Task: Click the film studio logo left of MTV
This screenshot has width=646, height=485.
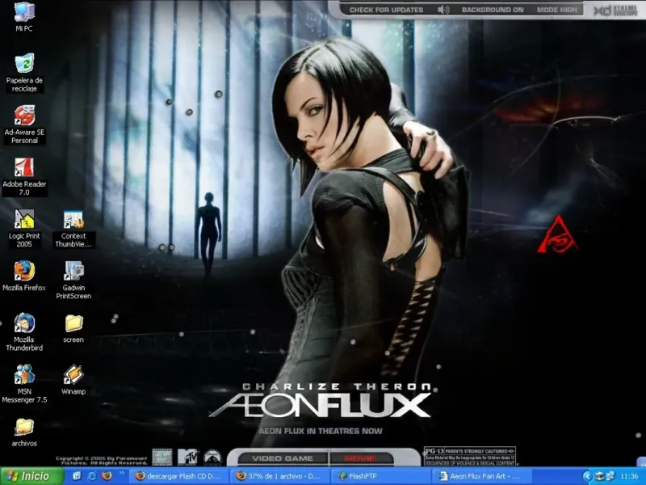Action: (162, 458)
